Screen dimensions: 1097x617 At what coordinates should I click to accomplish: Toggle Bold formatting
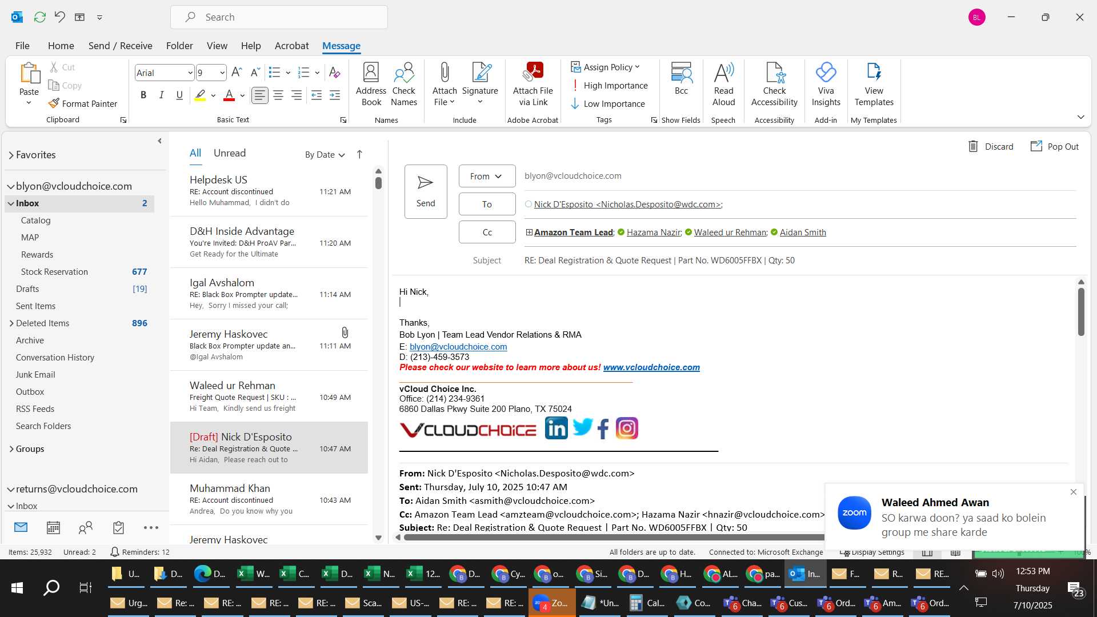(143, 95)
